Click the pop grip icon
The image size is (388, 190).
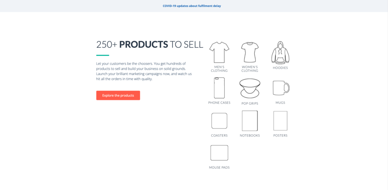250,88
